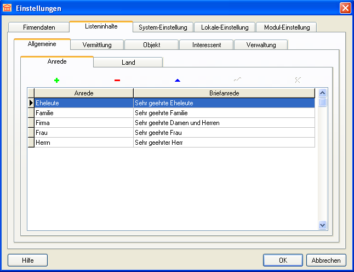Click the red minus delete-record icon
Viewport: 354px width, 272px height.
117,80
